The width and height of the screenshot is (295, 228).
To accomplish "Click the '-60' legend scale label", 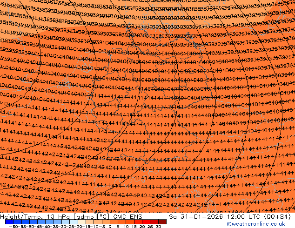I will (x=13, y=227).
